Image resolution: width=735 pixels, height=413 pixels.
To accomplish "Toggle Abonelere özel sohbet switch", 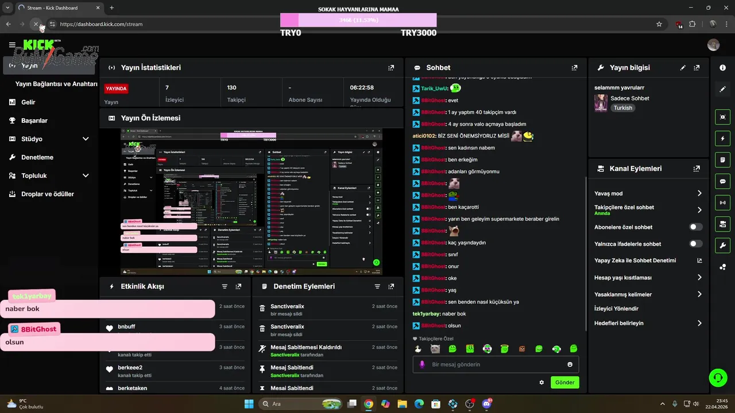I will (x=695, y=227).
